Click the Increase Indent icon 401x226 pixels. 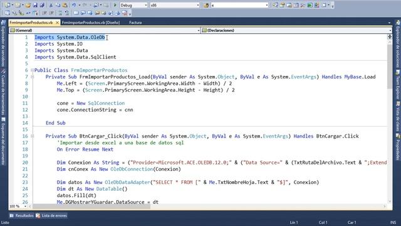(x=51, y=13)
